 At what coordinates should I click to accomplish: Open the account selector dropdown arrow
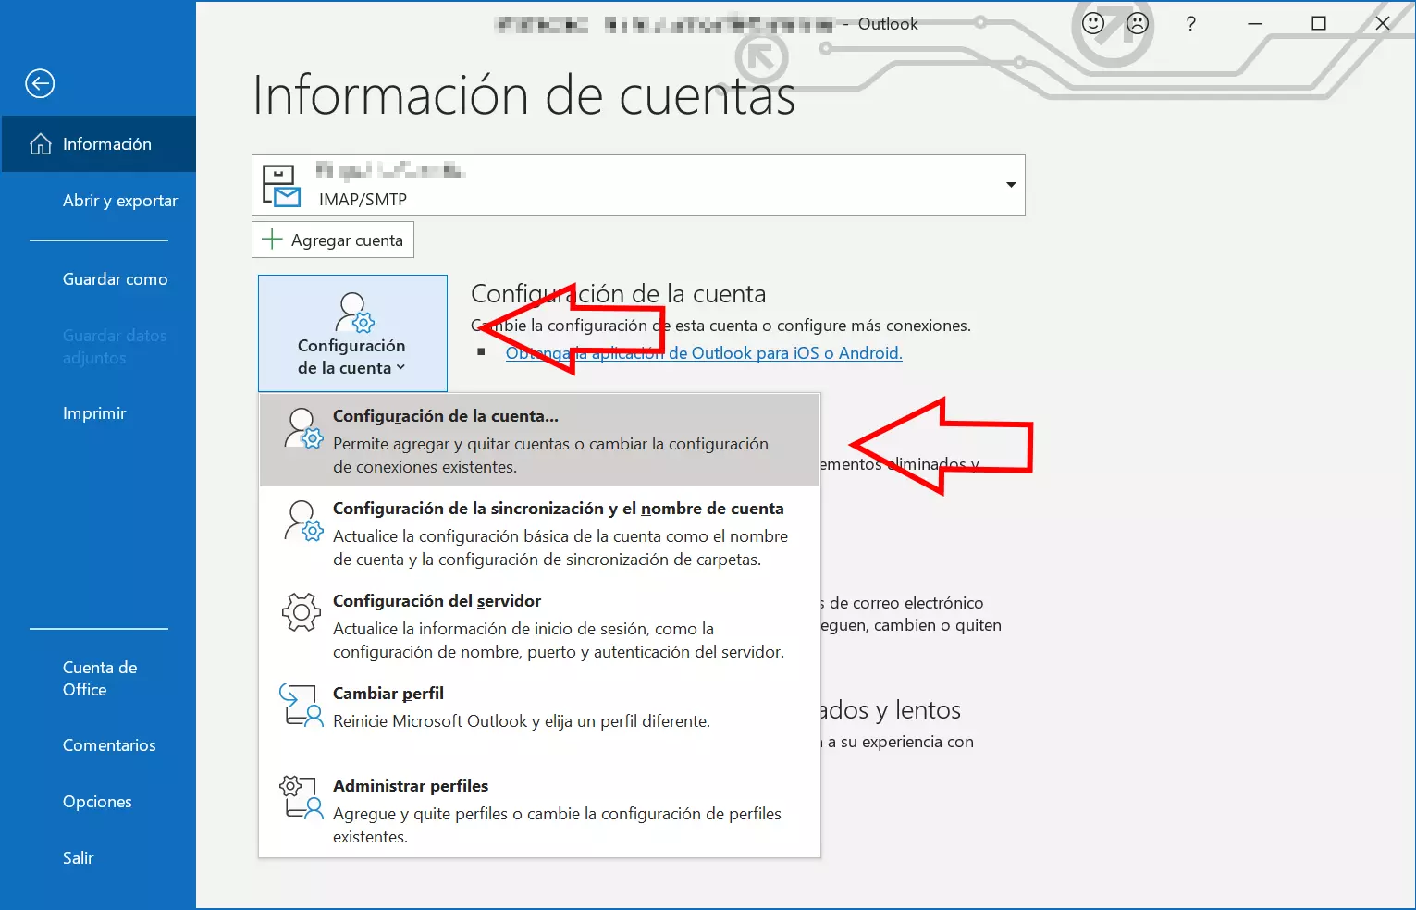(1010, 185)
